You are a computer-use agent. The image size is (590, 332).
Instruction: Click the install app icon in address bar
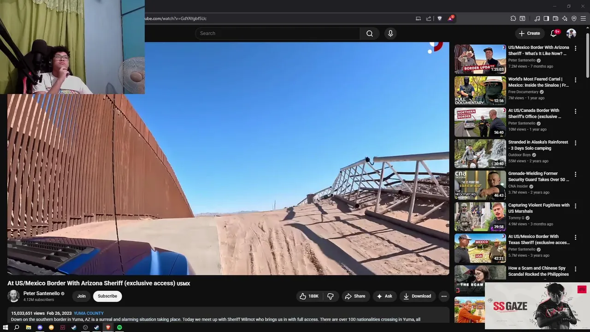(418, 18)
